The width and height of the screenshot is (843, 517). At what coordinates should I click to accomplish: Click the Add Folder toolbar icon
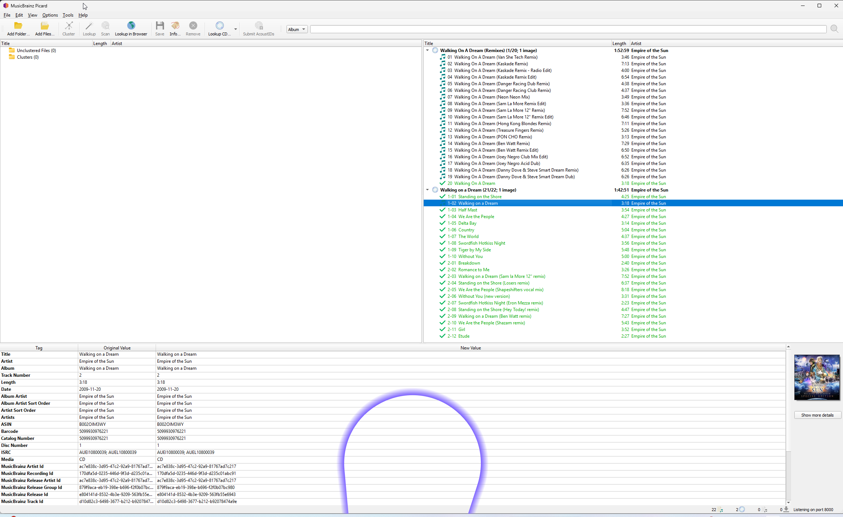click(18, 26)
